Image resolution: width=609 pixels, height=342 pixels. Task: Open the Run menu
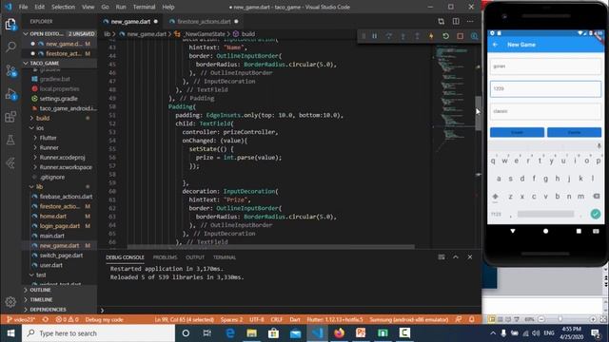pos(121,7)
